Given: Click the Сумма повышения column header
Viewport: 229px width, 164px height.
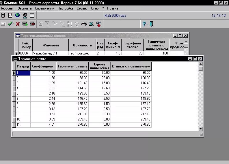Looking at the screenshot, I should coord(100,66).
